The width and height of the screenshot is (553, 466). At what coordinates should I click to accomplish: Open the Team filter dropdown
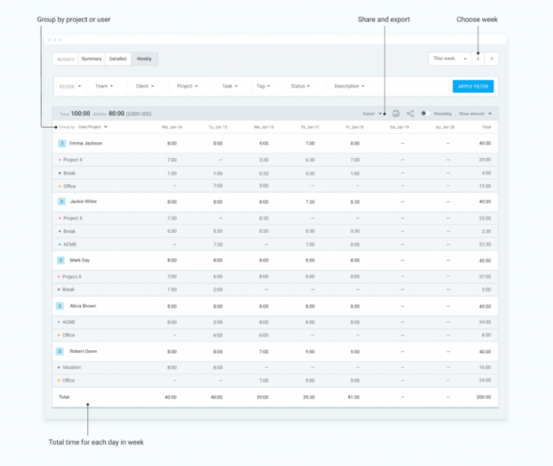104,86
